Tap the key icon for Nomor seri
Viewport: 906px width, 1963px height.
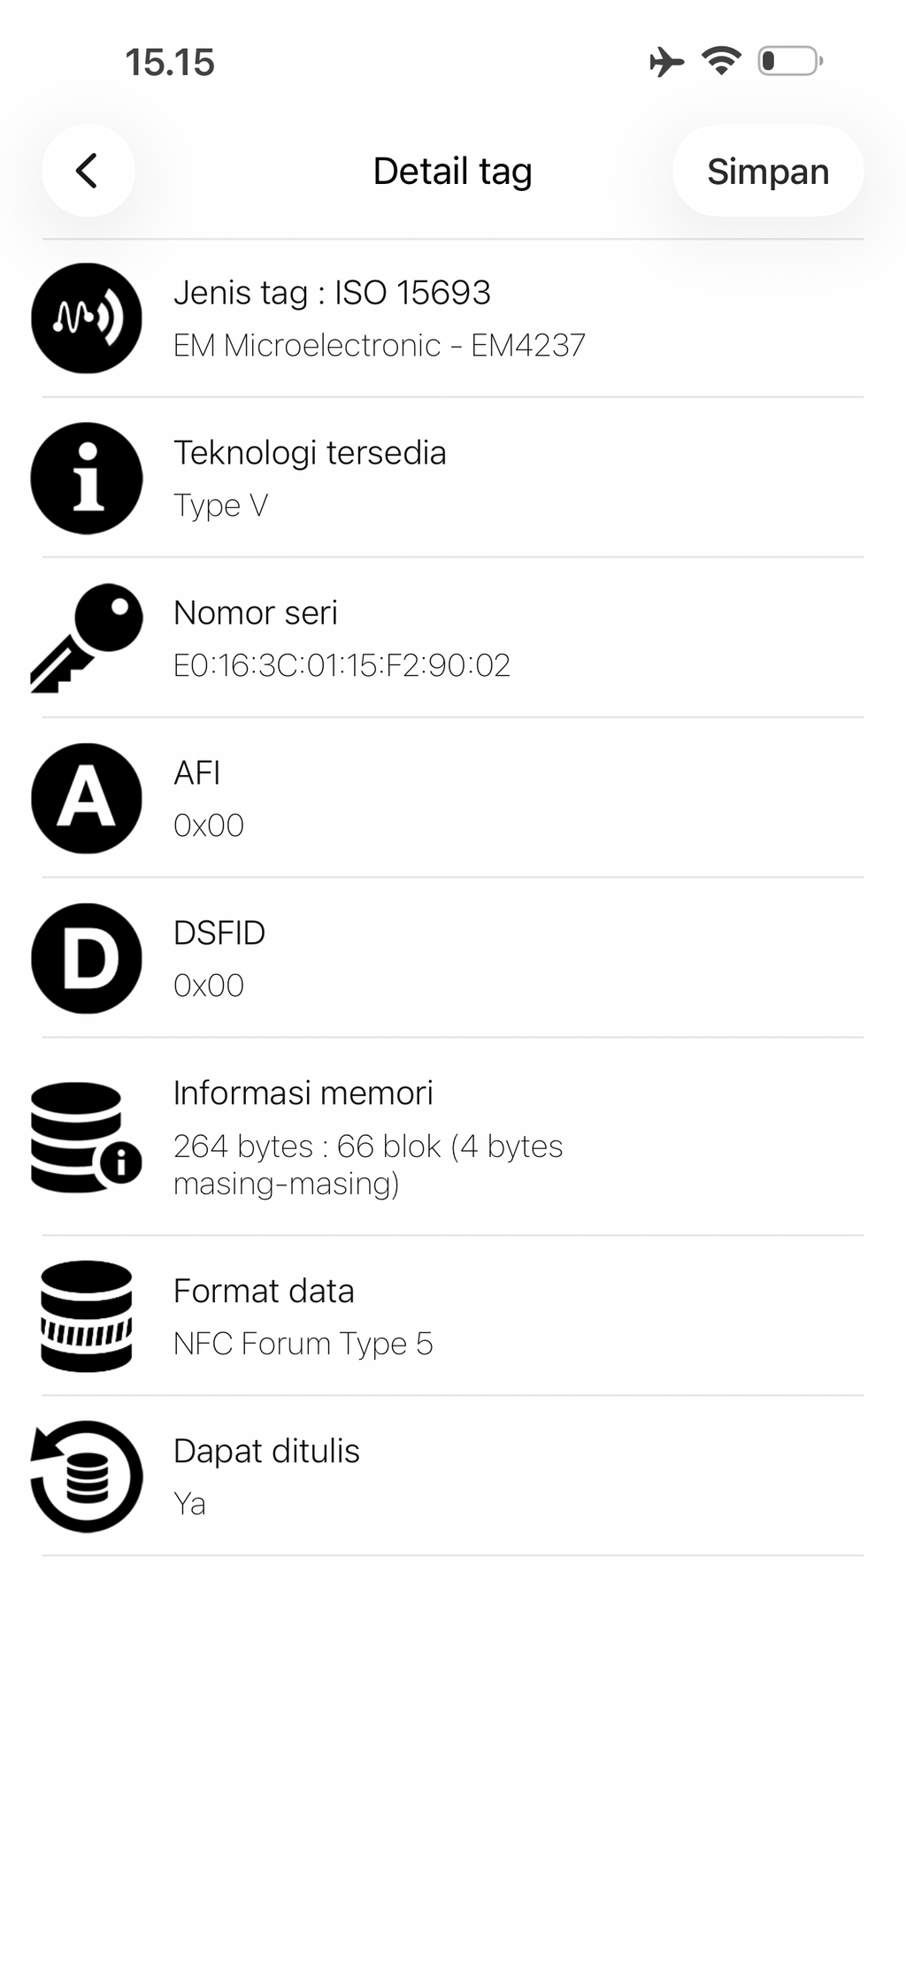pyautogui.click(x=87, y=638)
